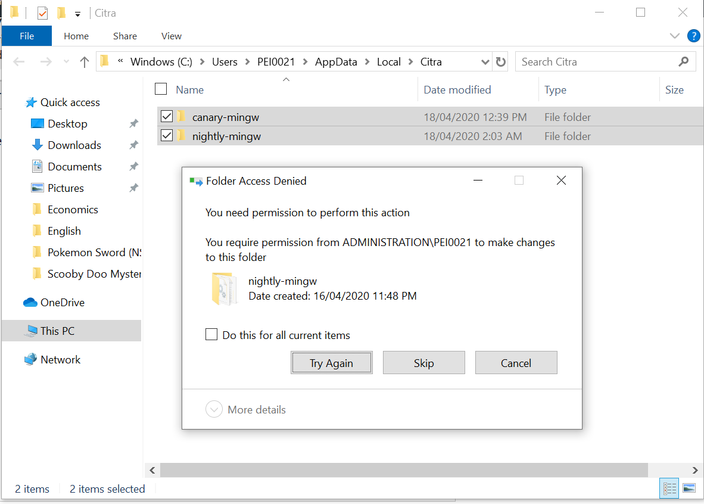Click the refresh icon next to address bar
The width and height of the screenshot is (704, 504).
click(x=500, y=61)
